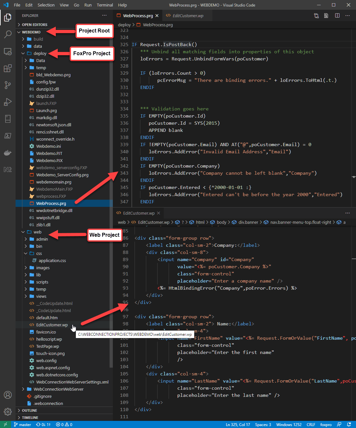This screenshot has height=428, width=356.
Task: Open the notebook icon in activity bar
Action: [8, 119]
